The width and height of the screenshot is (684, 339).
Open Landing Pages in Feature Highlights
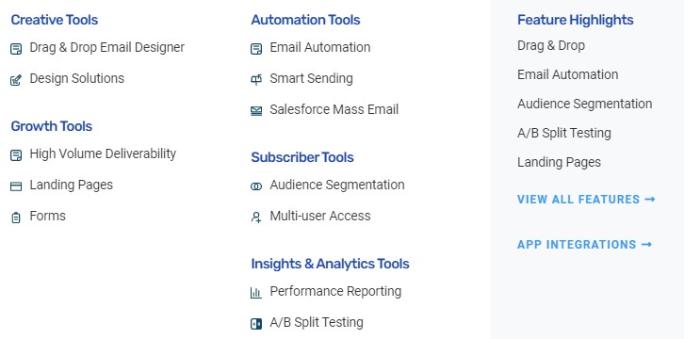[x=559, y=162]
